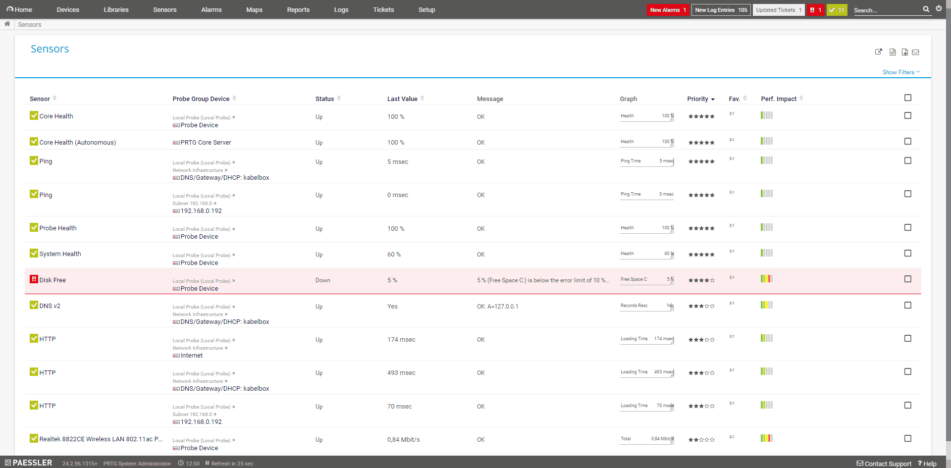Image resolution: width=951 pixels, height=468 pixels.
Task: Click the favorite flag for Probe Health
Action: tap(732, 226)
